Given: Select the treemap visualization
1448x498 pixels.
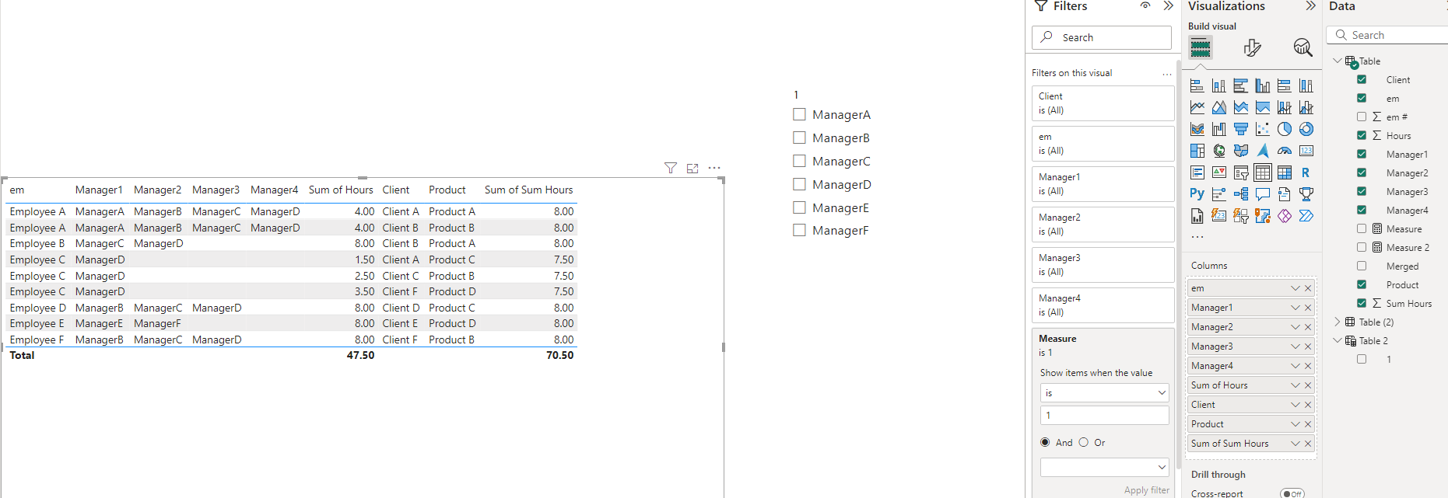Looking at the screenshot, I should pos(1197,151).
